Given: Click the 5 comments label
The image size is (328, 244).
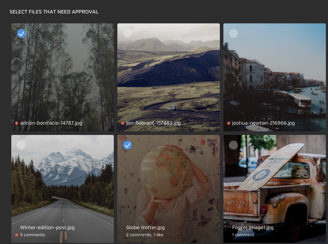Looking at the screenshot, I should tap(33, 235).
